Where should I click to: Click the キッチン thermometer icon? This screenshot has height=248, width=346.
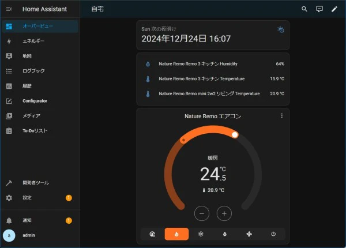click(148, 79)
